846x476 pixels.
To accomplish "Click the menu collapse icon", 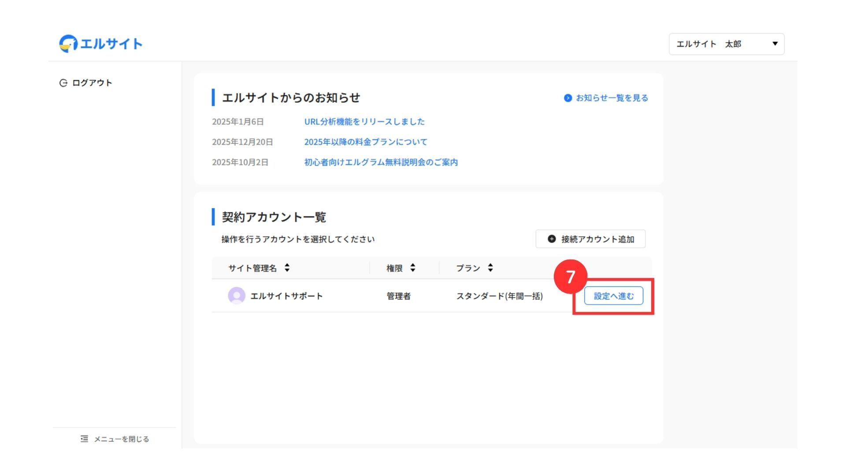I will tap(84, 439).
